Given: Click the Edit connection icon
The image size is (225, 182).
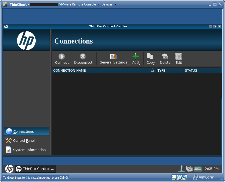Looking at the screenshot, I should click(x=179, y=59).
